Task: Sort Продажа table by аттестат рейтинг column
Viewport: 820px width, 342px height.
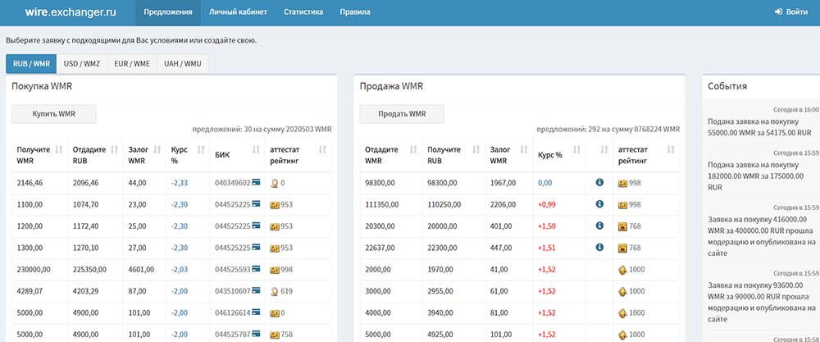Action: coord(671,149)
